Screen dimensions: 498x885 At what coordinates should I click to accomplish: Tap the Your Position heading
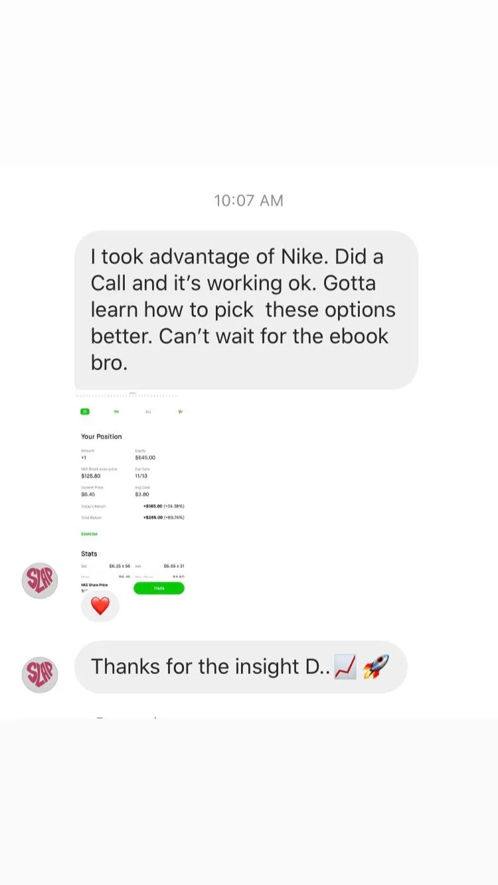(x=102, y=437)
